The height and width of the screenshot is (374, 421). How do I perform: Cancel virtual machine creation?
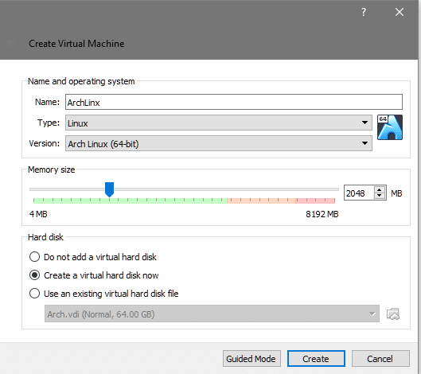click(x=380, y=358)
